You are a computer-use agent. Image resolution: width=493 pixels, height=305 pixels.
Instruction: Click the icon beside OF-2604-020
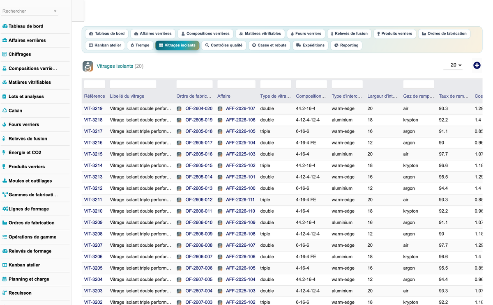pos(179,109)
